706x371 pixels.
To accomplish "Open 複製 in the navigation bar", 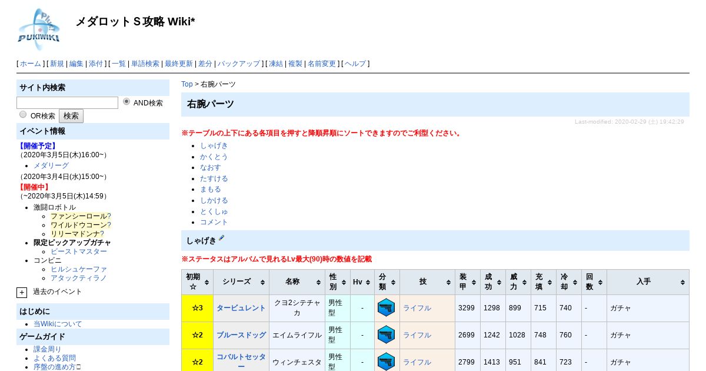I will coord(295,64).
